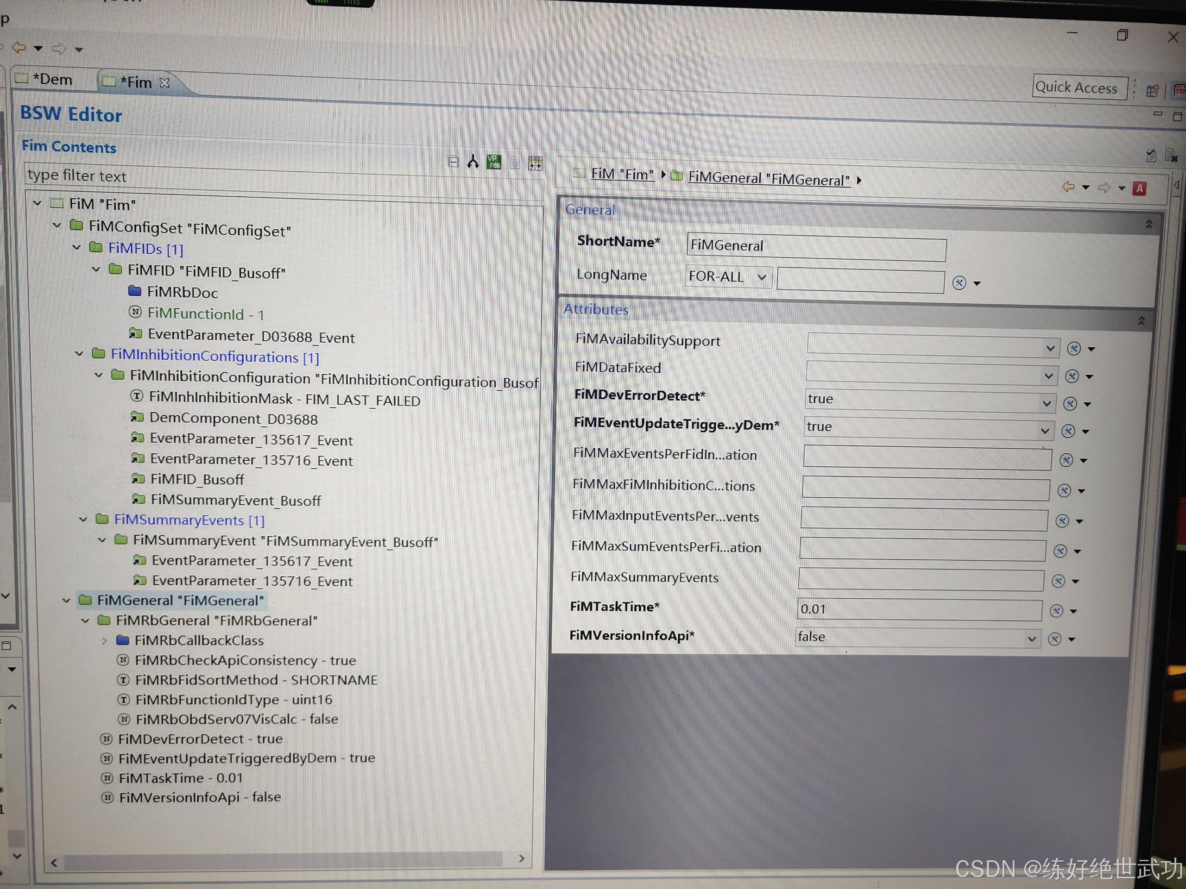Click the Collapse All tree icon

pyautogui.click(x=453, y=162)
